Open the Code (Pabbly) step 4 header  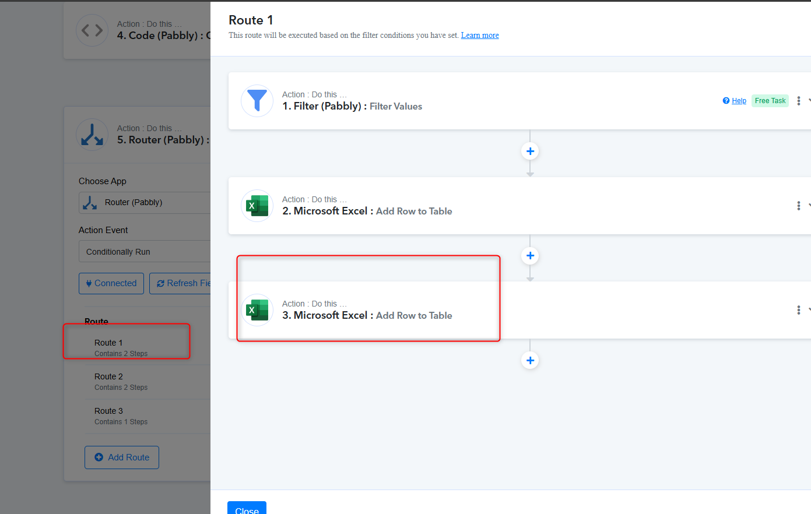pos(137,30)
